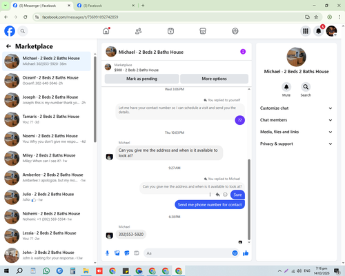345x276 pixels.
Task: Open Noemi conversation in the list
Action: 47,139
